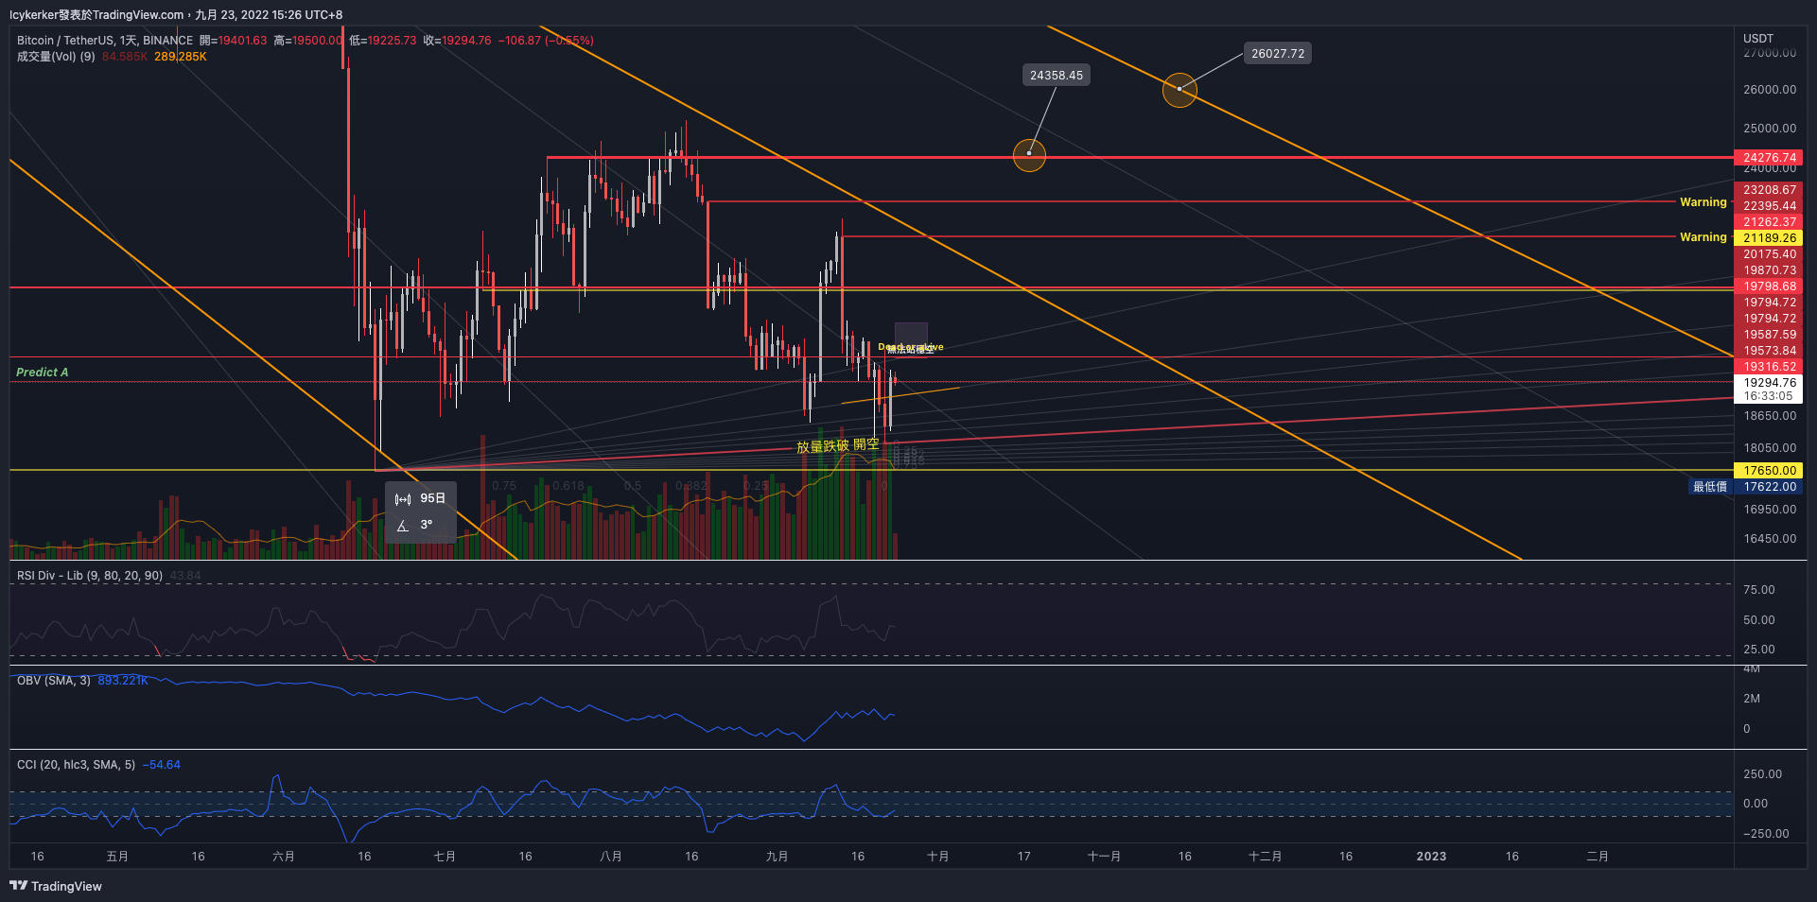The image size is (1817, 902).
Task: Click the 放量跌破 開空 annotation text
Action: pos(838,445)
